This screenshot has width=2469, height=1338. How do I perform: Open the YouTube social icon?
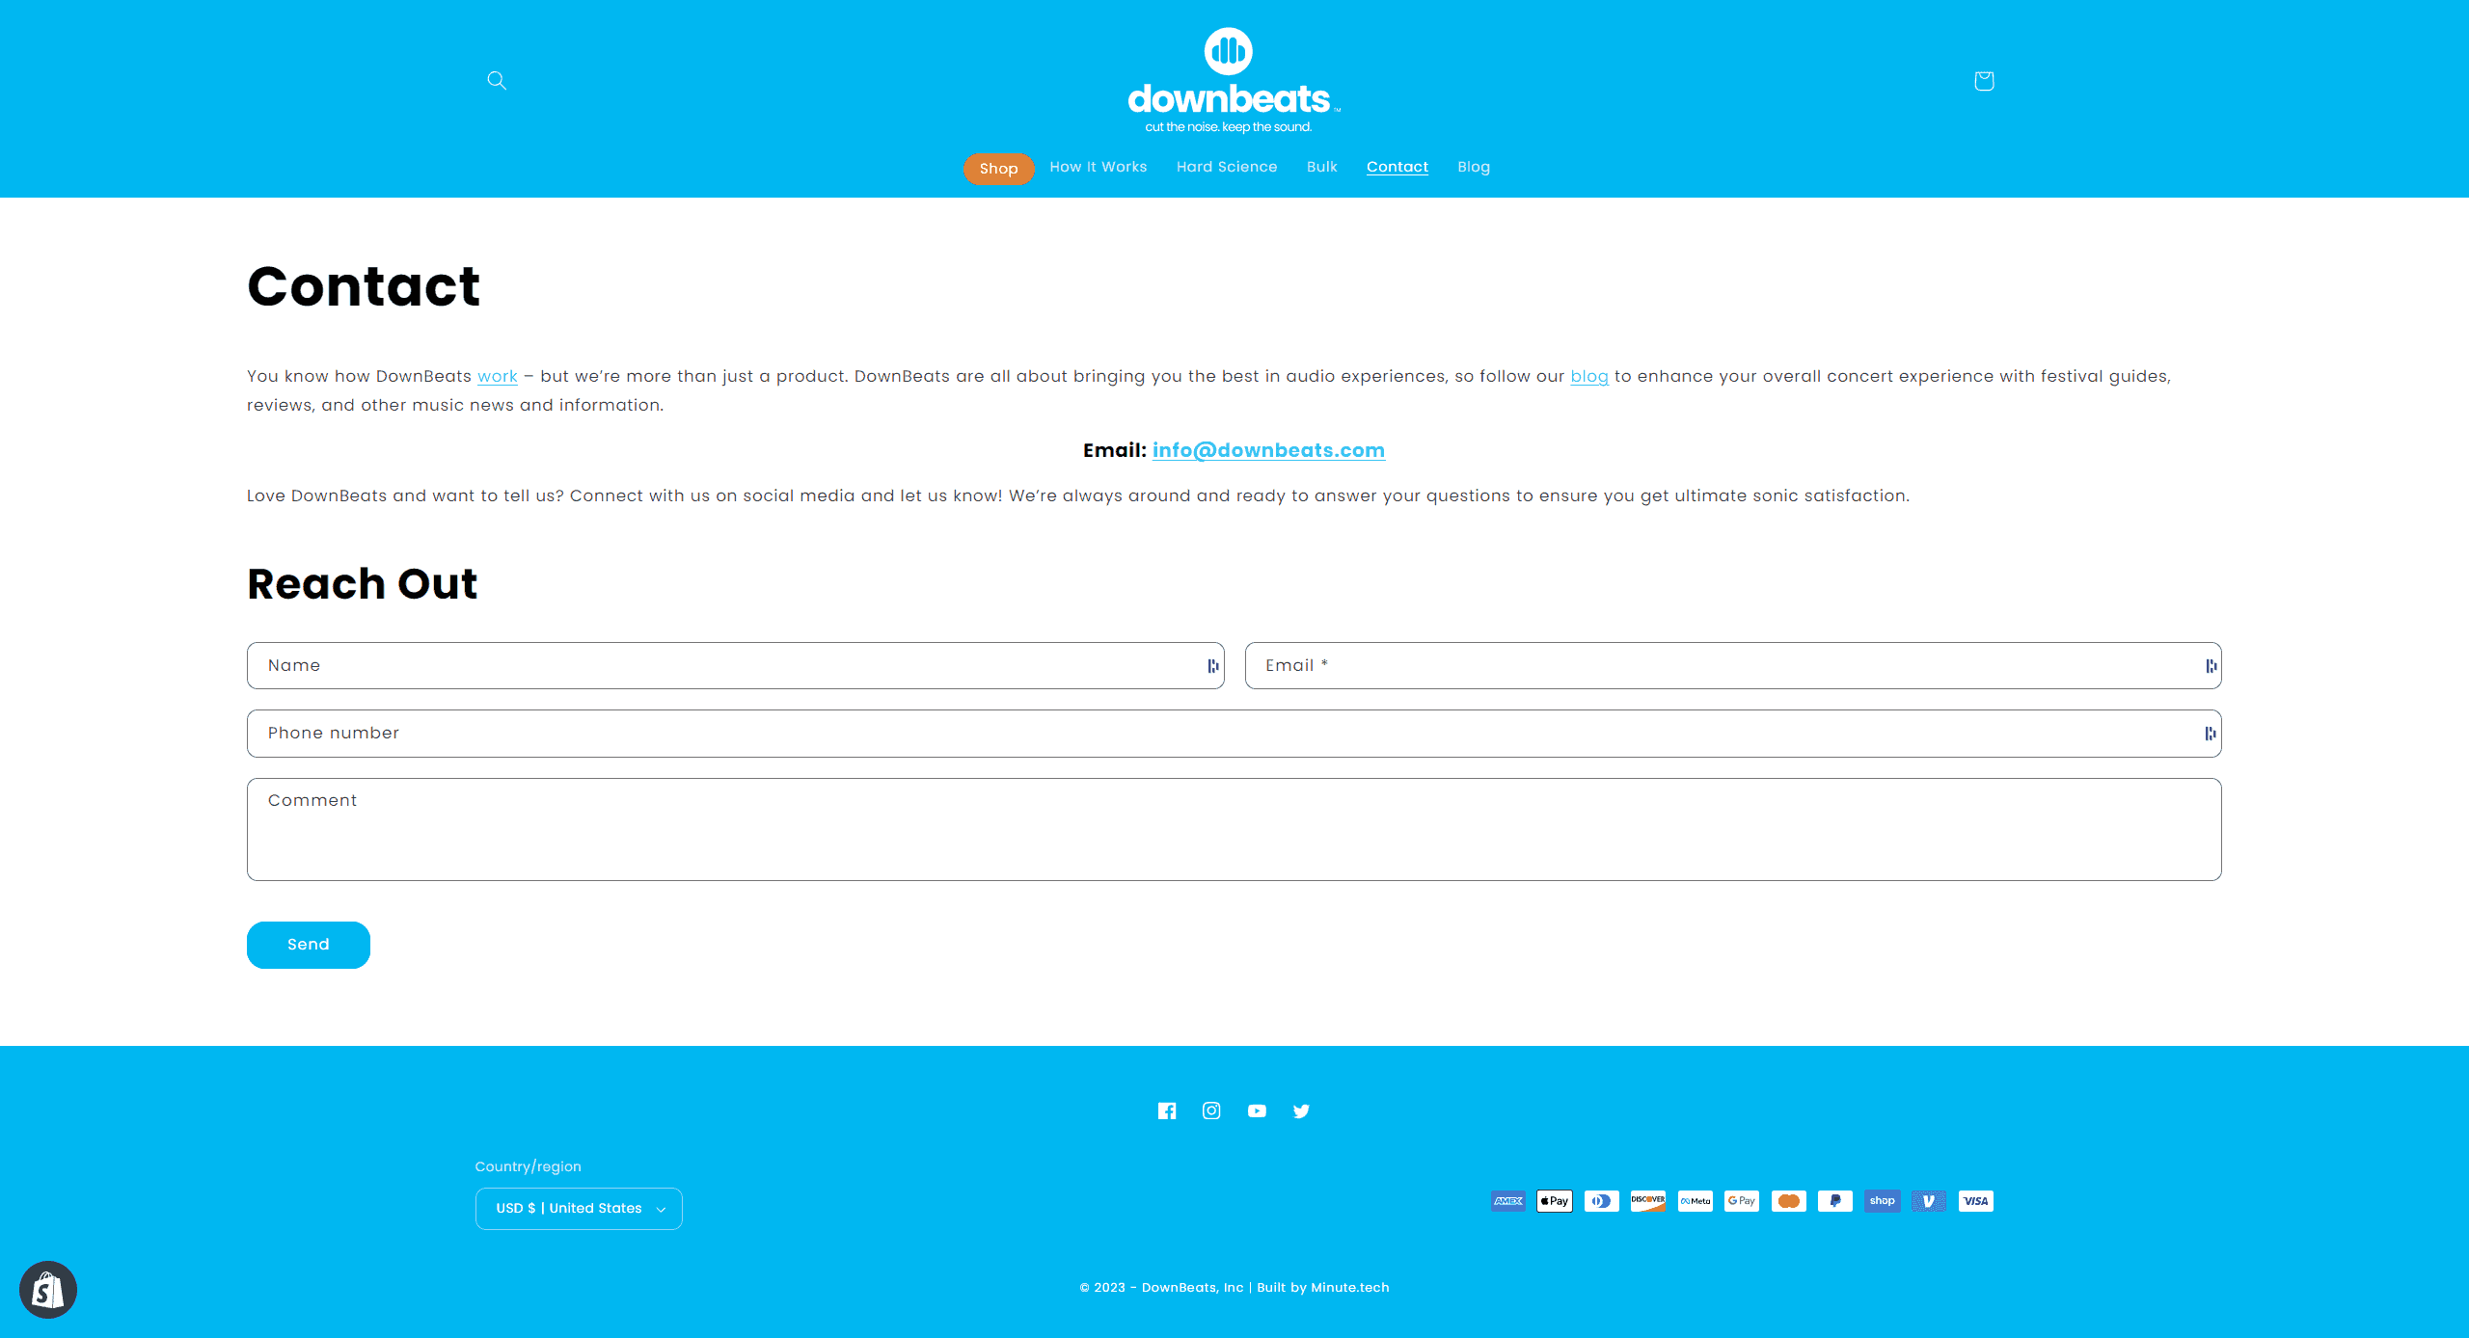[x=1257, y=1111]
